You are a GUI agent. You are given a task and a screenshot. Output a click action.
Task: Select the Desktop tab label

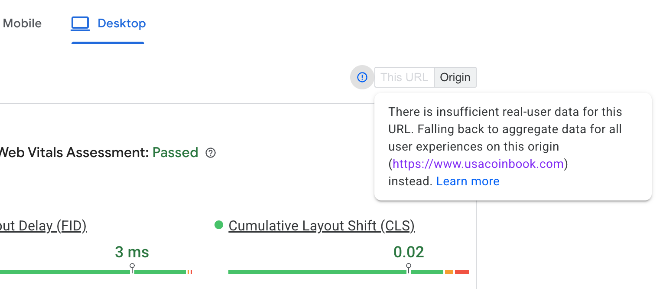click(x=122, y=23)
